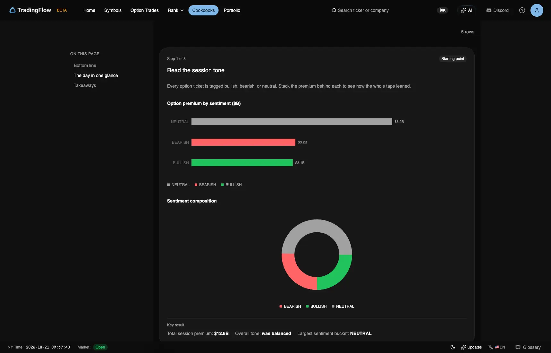This screenshot has height=353, width=551.
Task: Open the Discord link
Action: (497, 10)
